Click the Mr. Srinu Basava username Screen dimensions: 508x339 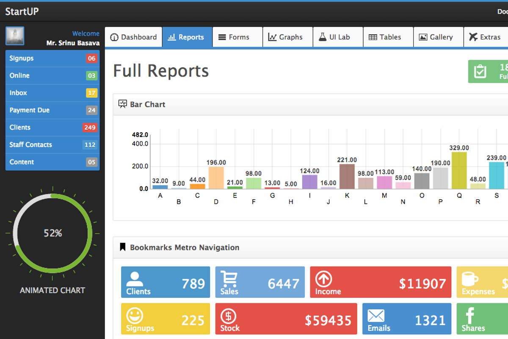(73, 43)
